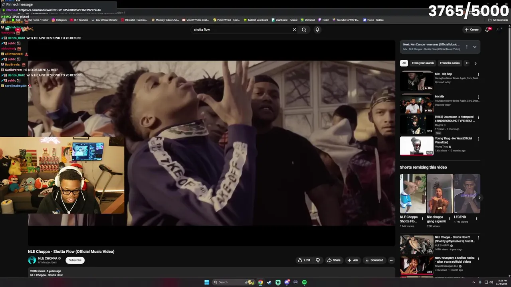Open the Instagram bookmark
Image resolution: width=511 pixels, height=287 pixels.
[x=59, y=20]
